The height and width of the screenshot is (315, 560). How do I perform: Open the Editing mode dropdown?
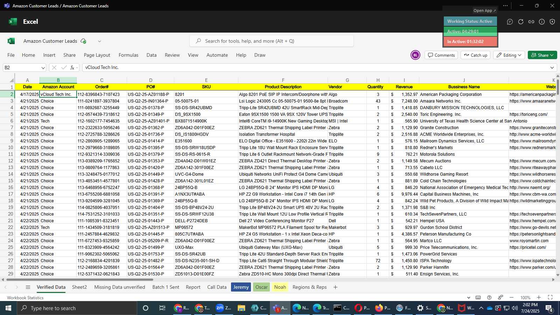click(x=509, y=55)
